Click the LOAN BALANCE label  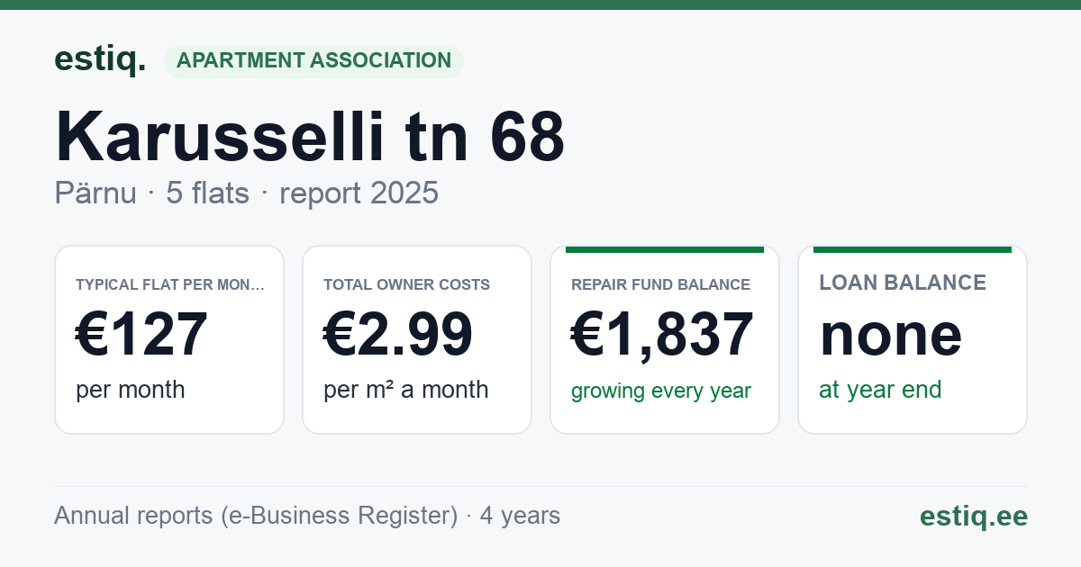pos(903,283)
